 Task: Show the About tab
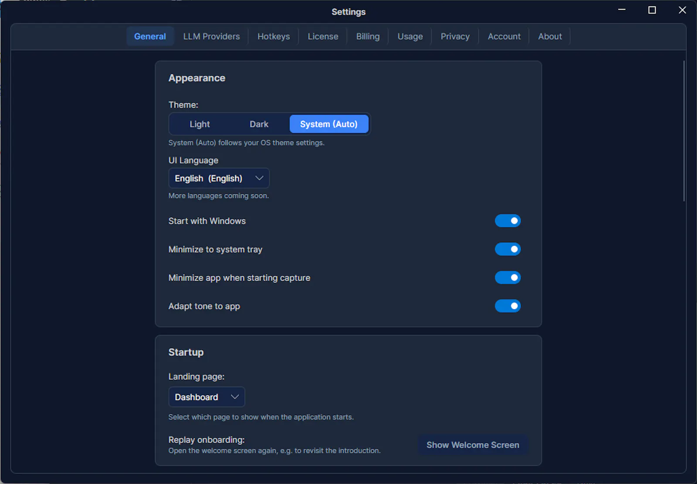click(550, 37)
